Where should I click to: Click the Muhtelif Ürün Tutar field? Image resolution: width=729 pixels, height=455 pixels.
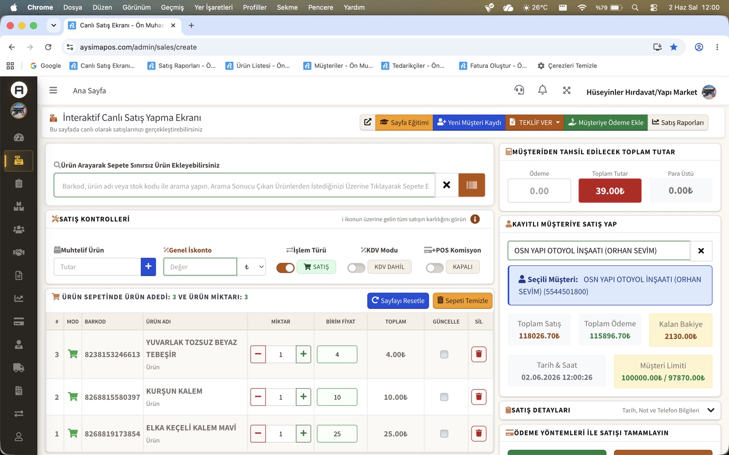(98, 267)
